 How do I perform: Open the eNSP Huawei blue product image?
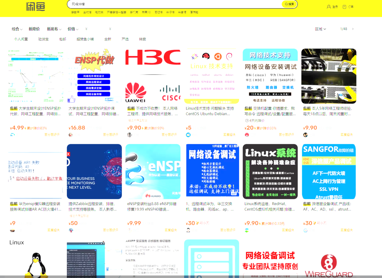153,171
